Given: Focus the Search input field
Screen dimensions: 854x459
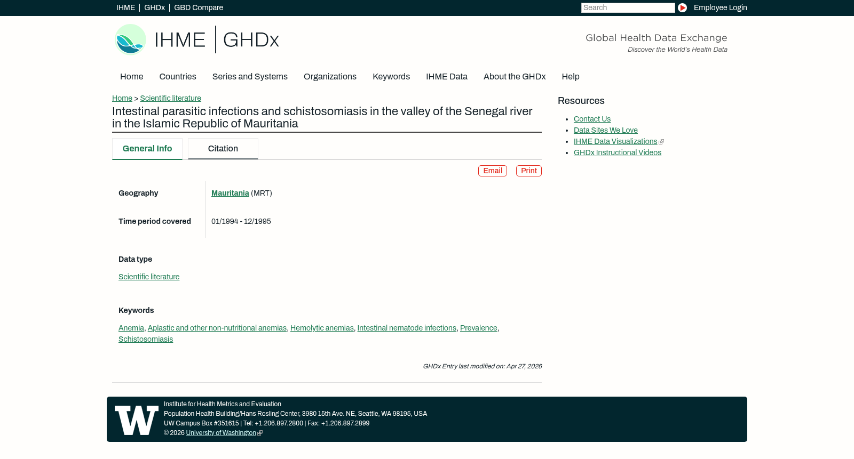Looking at the screenshot, I should coord(628,7).
